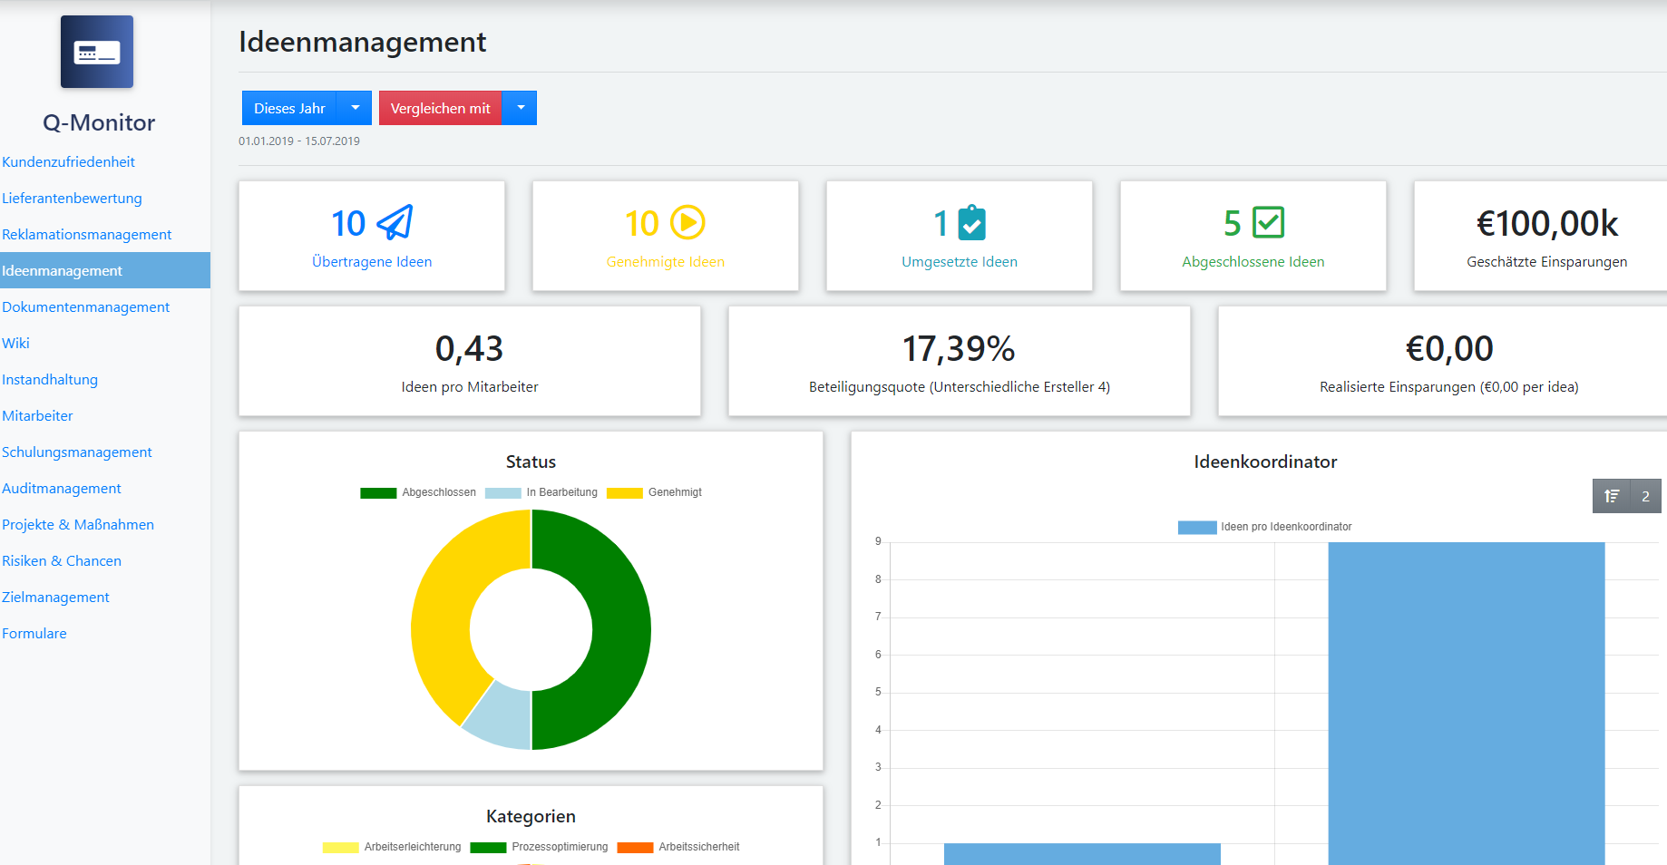Open the Vergleichen mit dropdown arrow
The height and width of the screenshot is (865, 1667).
coord(521,108)
